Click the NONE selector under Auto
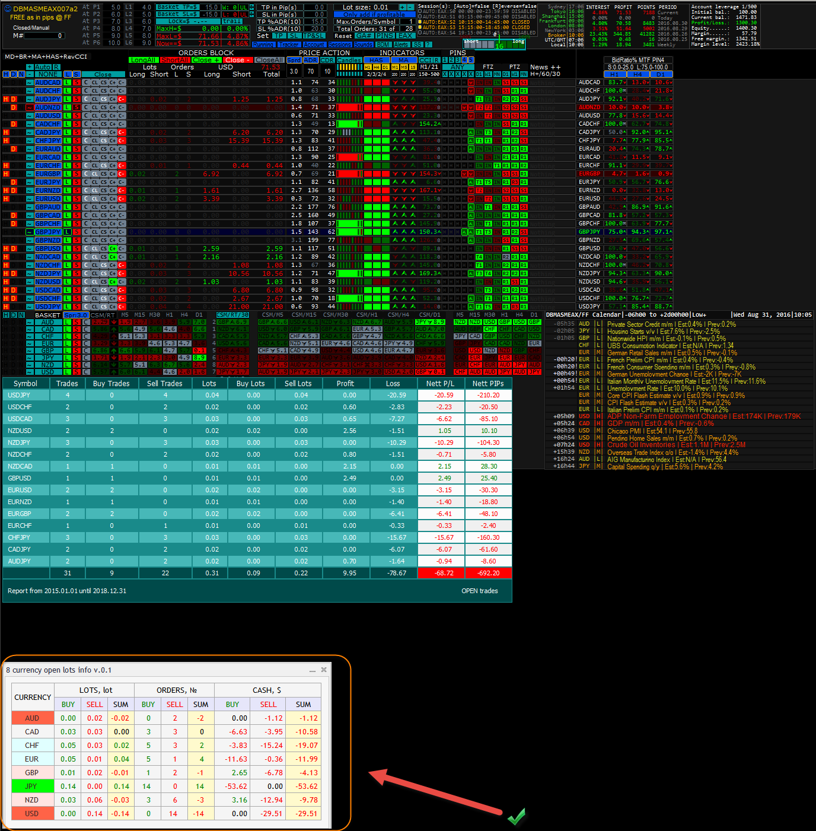 click(x=47, y=74)
